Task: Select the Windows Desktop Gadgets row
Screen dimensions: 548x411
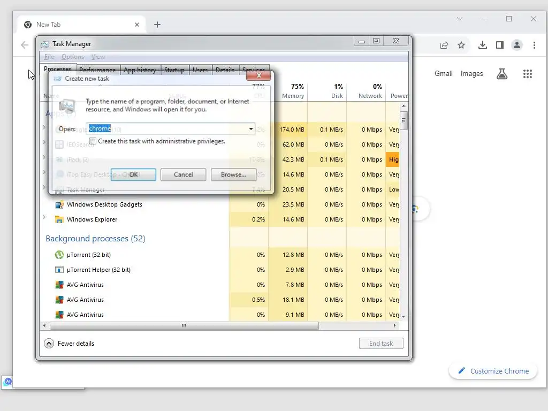Action: pyautogui.click(x=221, y=204)
